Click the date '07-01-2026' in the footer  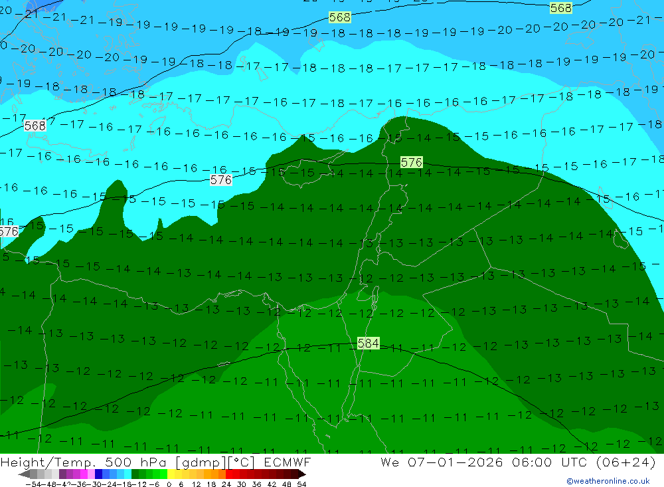pyautogui.click(x=456, y=462)
